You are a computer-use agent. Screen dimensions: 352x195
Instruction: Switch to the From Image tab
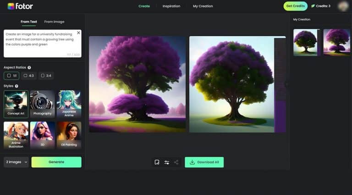point(54,22)
